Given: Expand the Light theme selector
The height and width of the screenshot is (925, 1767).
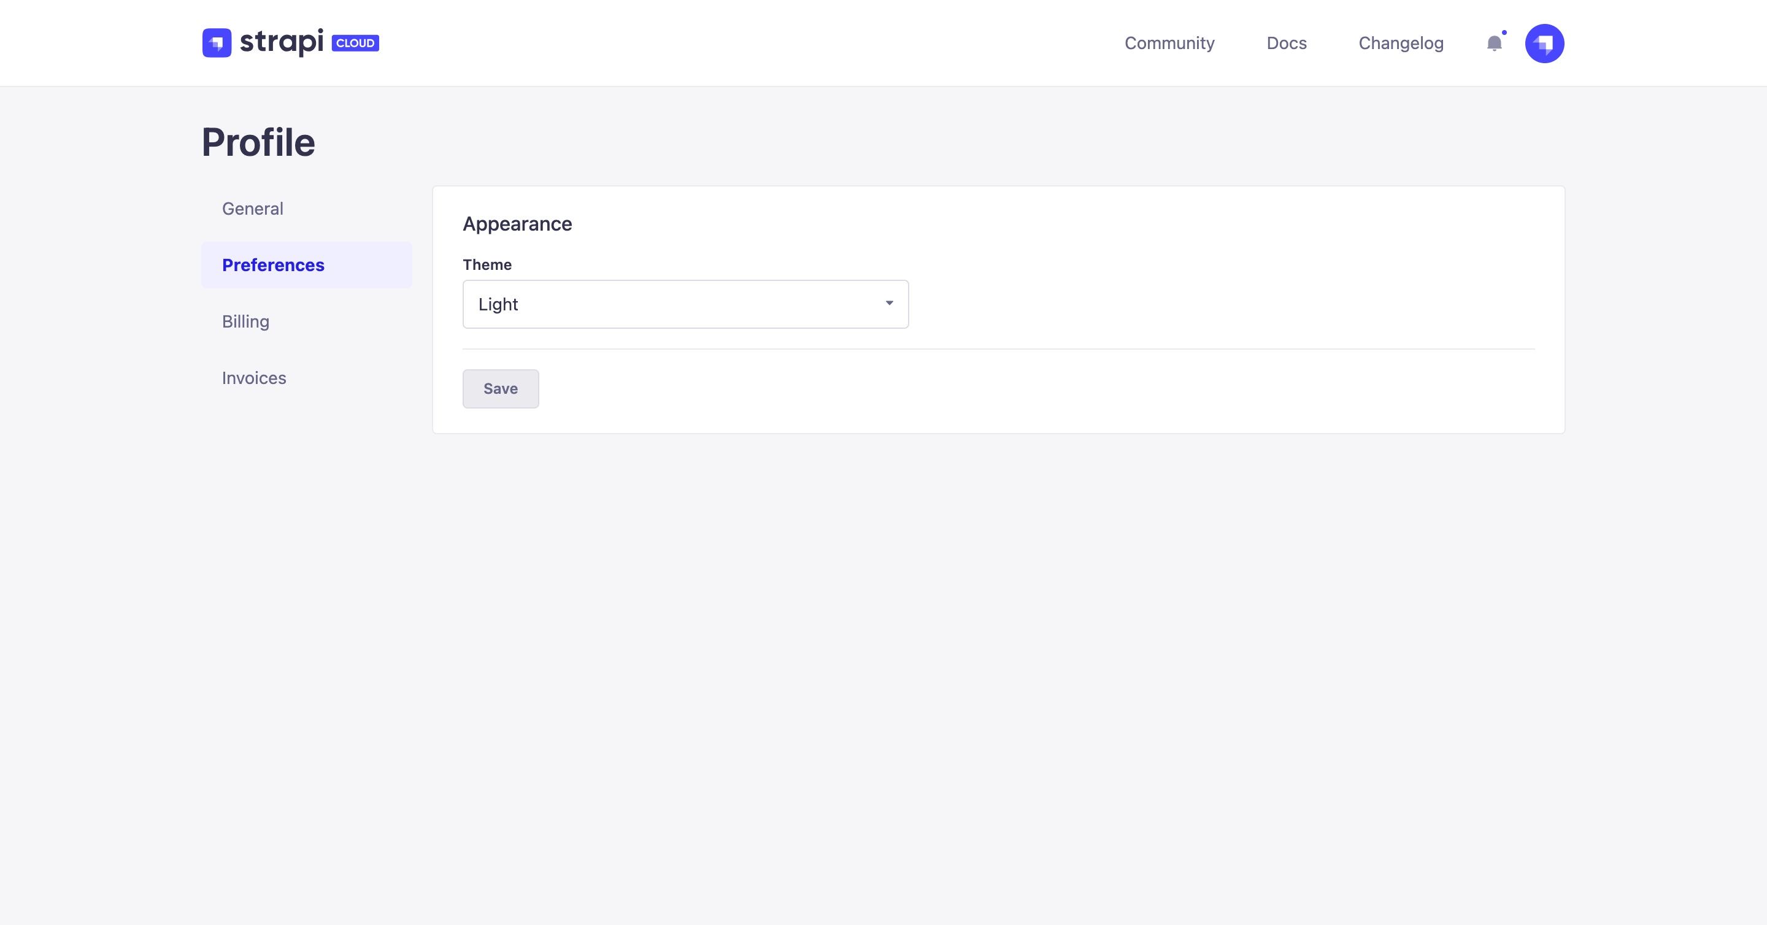Looking at the screenshot, I should coord(685,304).
